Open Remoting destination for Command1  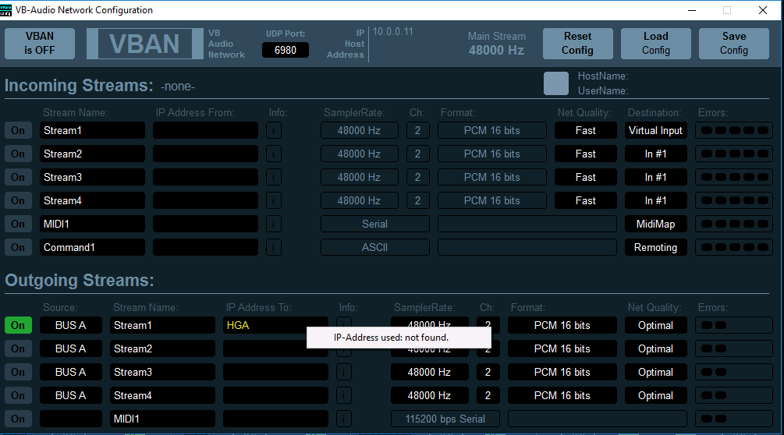(655, 247)
